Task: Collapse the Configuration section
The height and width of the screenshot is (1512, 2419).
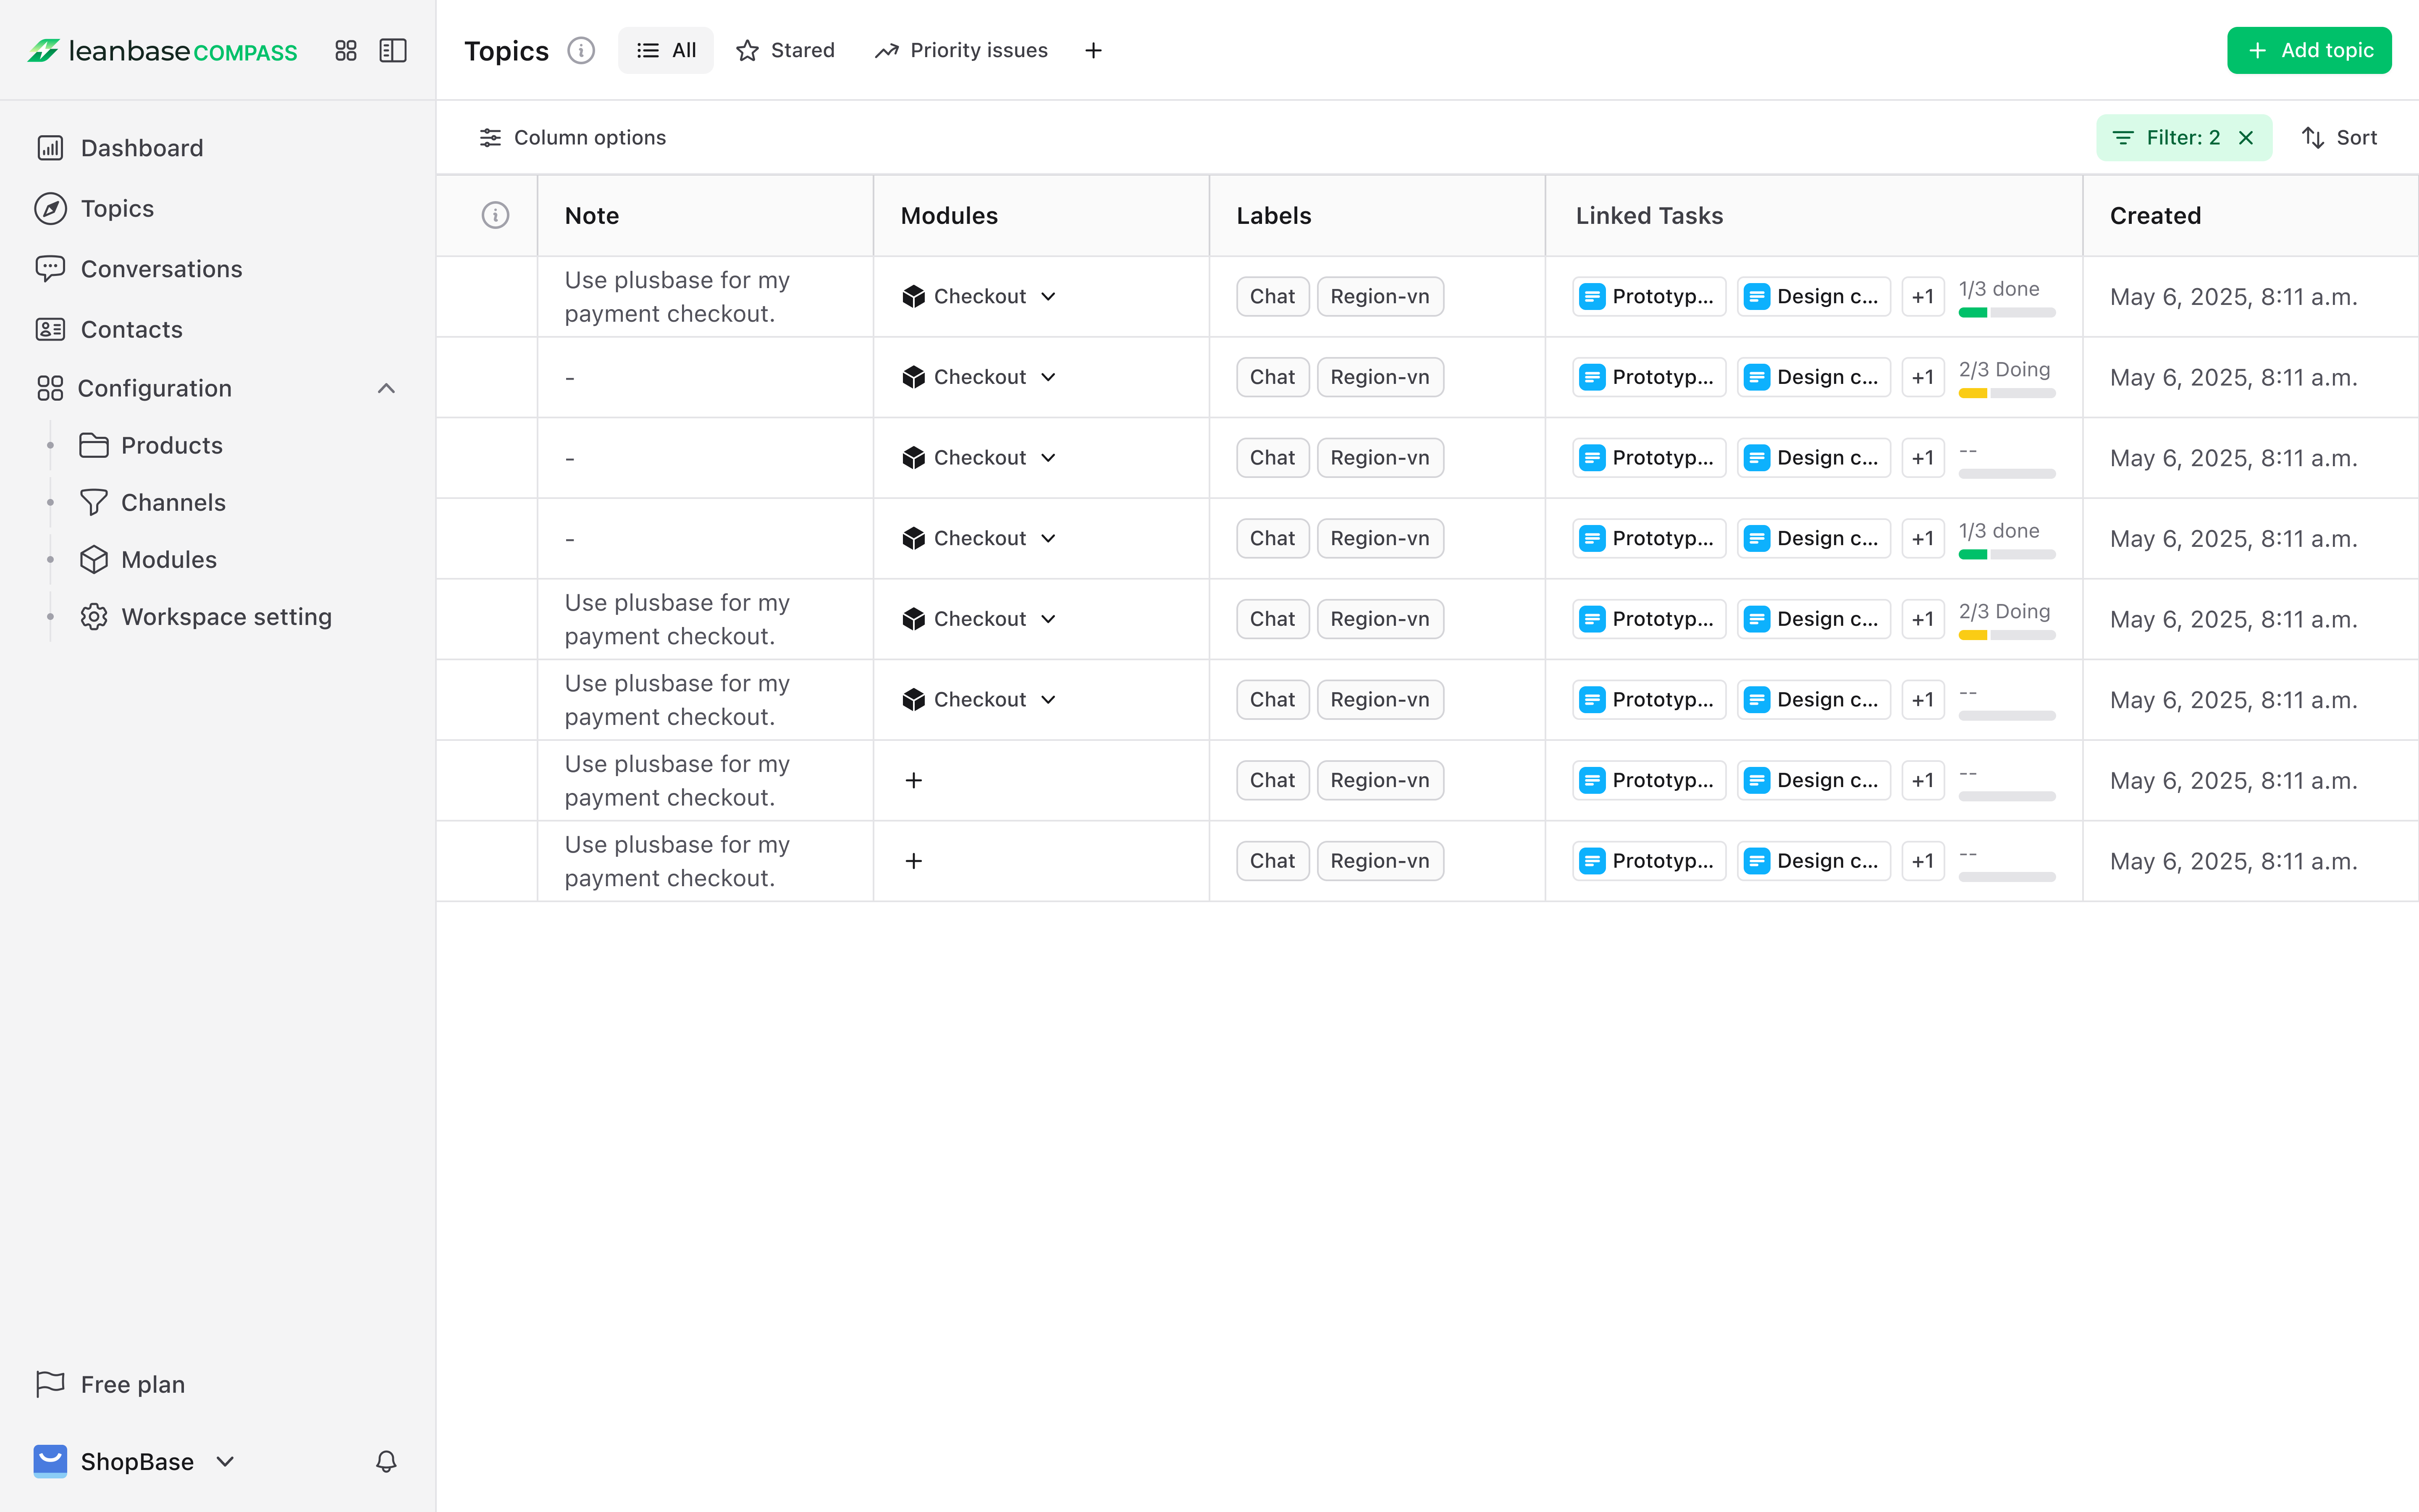Action: point(386,388)
